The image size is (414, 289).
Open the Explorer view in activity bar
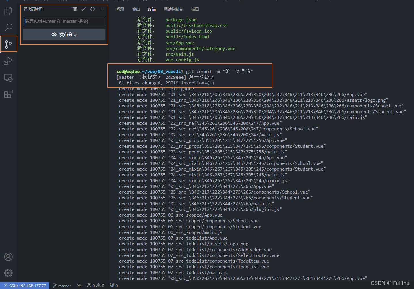pos(8,11)
